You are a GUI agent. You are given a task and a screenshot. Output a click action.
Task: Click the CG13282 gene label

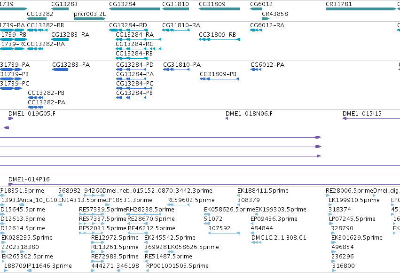tap(40, 14)
